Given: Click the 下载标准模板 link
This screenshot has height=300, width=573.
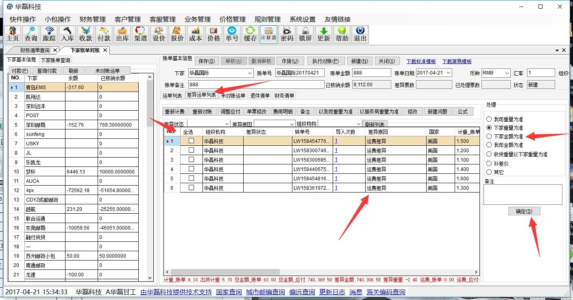Looking at the screenshot, I should coord(421,61).
